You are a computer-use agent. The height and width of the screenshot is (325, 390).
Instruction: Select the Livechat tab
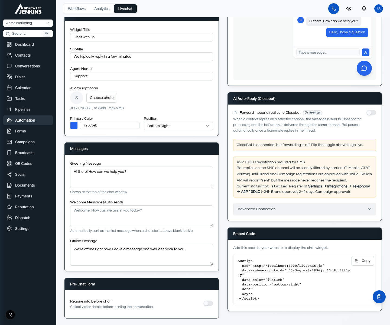click(x=125, y=9)
